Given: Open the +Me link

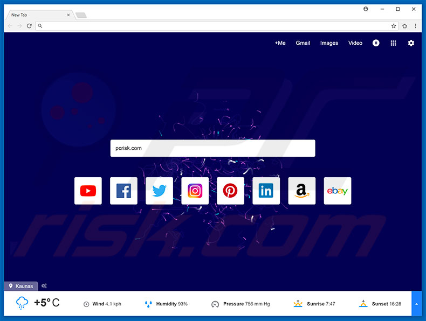Looking at the screenshot, I should 280,43.
